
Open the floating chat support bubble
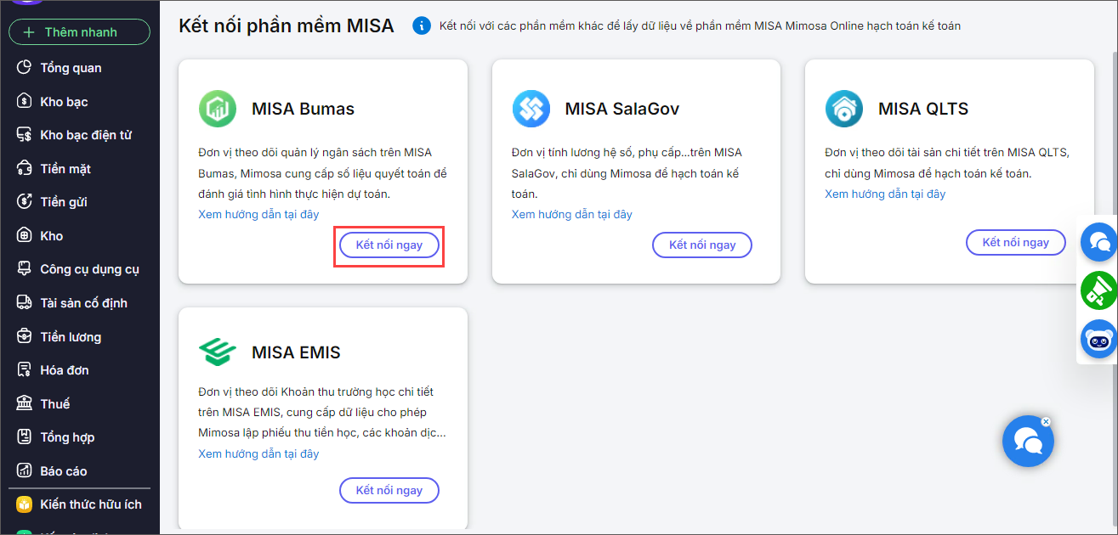point(1028,441)
